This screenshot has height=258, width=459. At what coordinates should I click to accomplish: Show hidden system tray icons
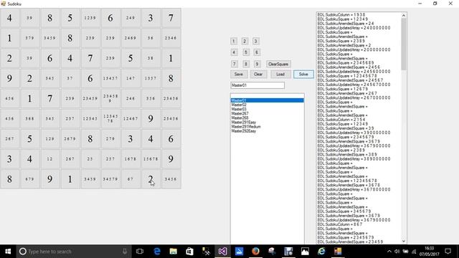tap(389, 252)
